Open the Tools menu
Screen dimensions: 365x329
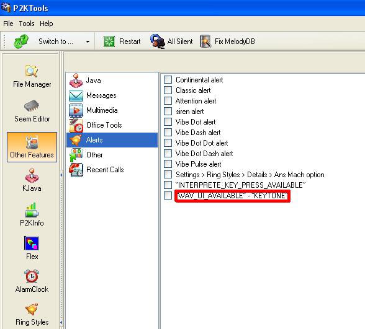(x=27, y=24)
